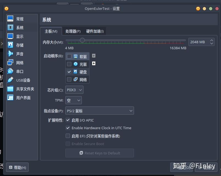Click the 16384 MB maximum label

coord(178,48)
